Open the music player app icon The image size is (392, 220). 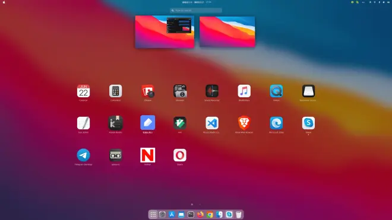244,91
